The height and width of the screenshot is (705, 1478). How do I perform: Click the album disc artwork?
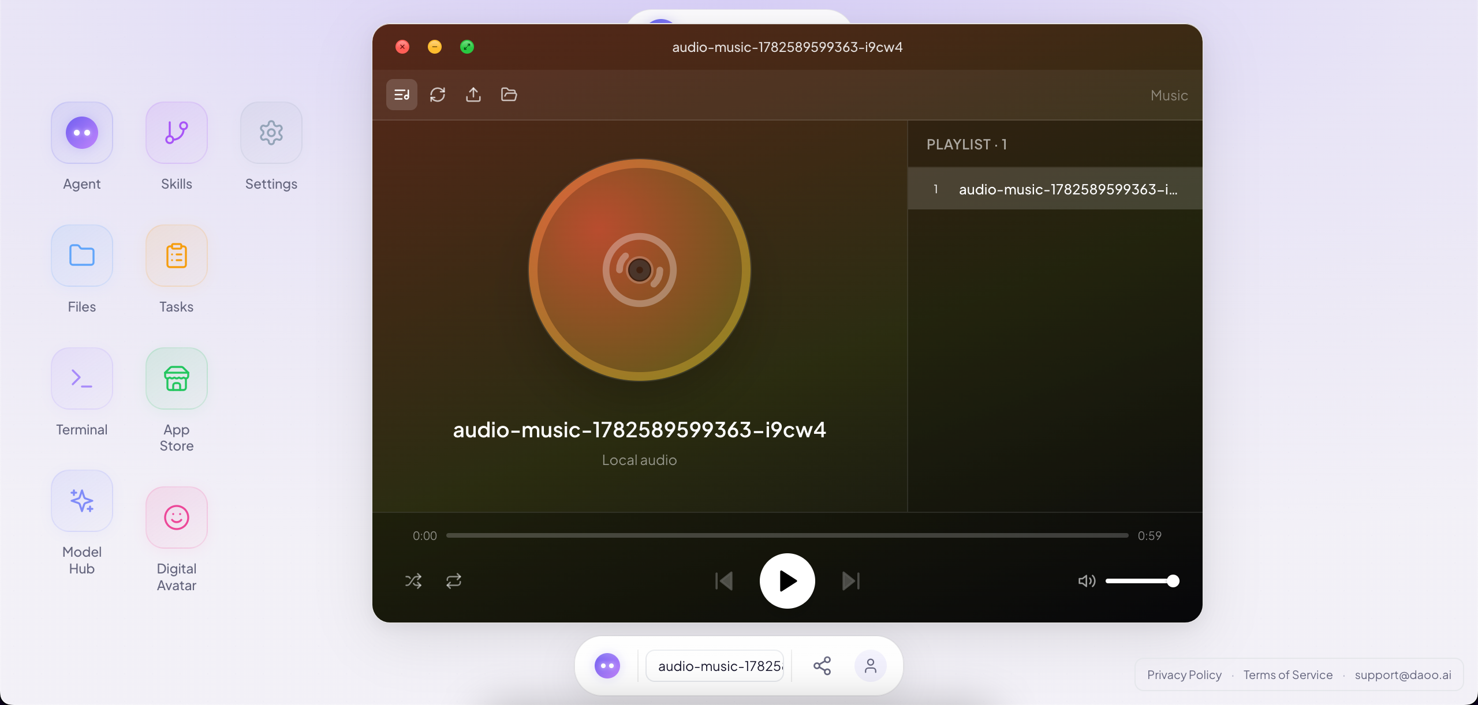click(x=640, y=270)
